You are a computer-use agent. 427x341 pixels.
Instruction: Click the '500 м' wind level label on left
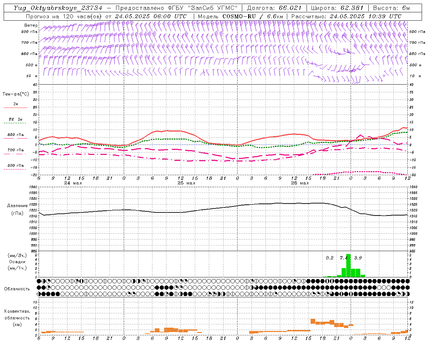32,65
